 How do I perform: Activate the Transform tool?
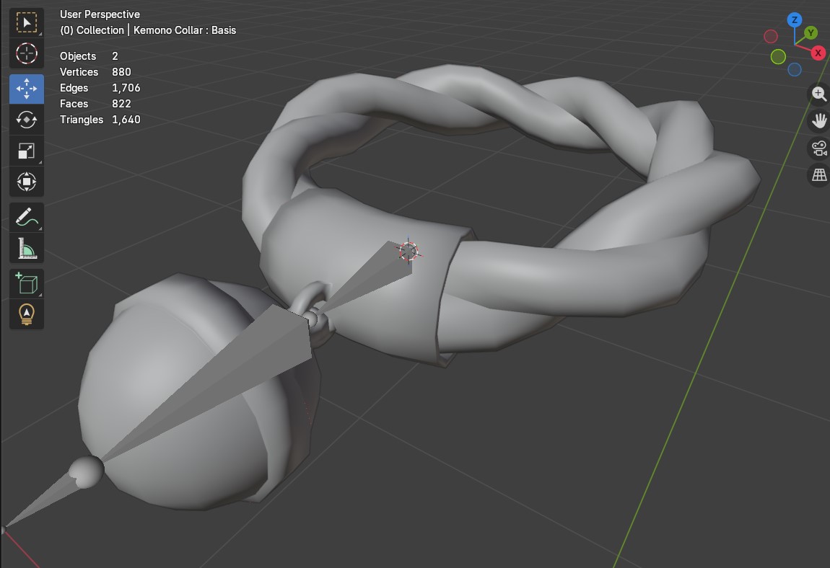coord(26,182)
